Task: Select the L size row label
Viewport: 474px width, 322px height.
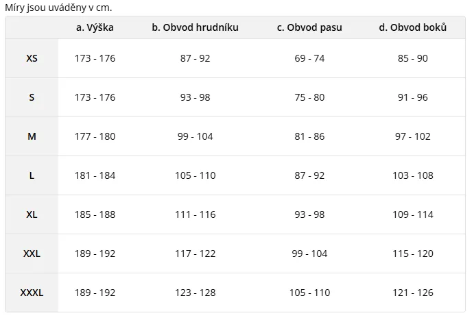Action: [x=32, y=176]
